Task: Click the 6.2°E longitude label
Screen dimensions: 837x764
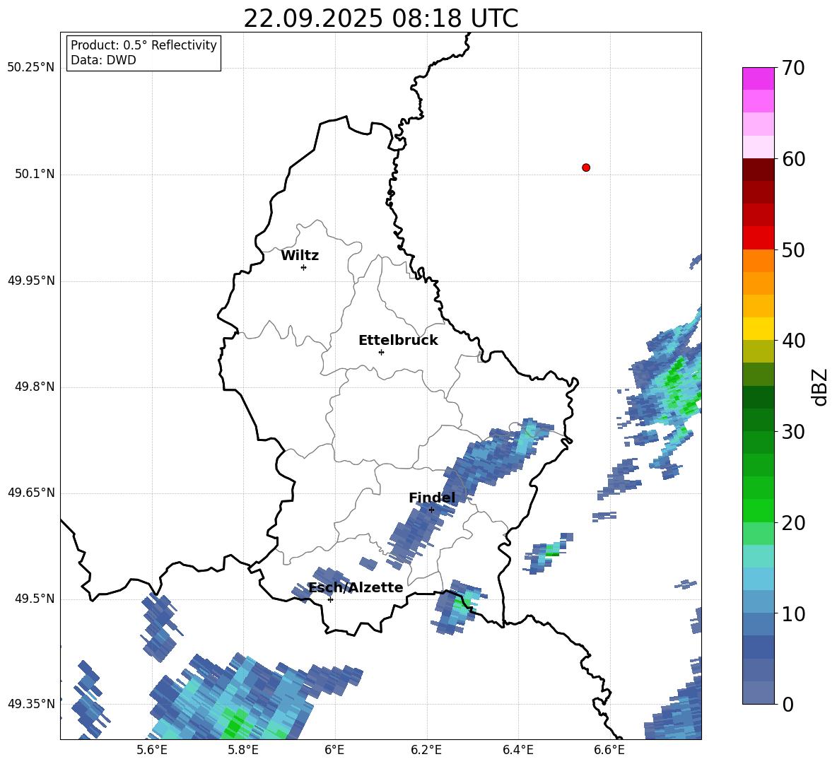Action: [426, 750]
